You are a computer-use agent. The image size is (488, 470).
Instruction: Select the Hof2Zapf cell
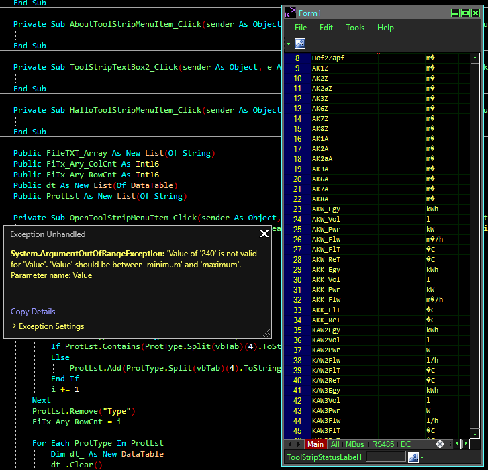(x=344, y=58)
